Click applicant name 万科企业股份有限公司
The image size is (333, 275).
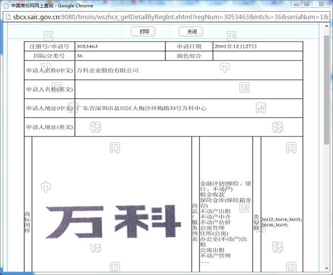pyautogui.click(x=107, y=70)
